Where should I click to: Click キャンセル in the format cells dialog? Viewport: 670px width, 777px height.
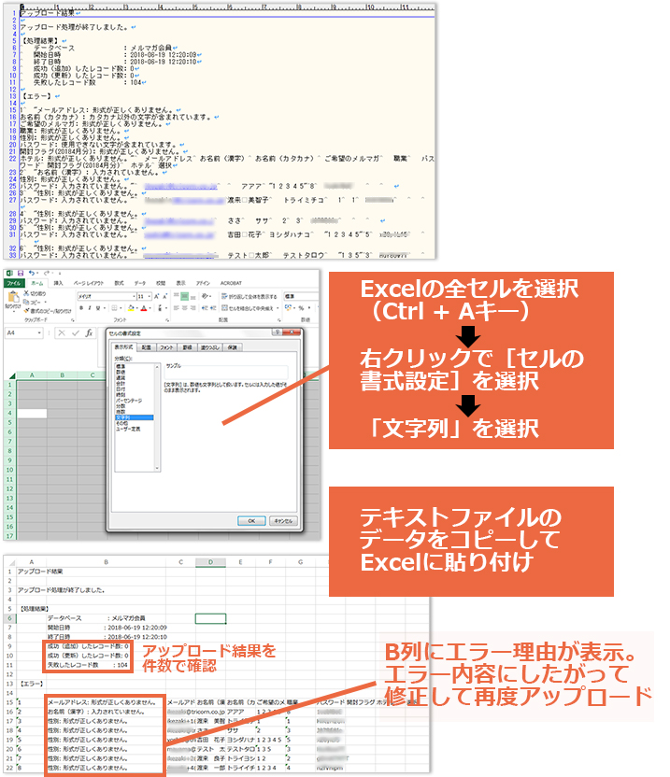(x=283, y=521)
